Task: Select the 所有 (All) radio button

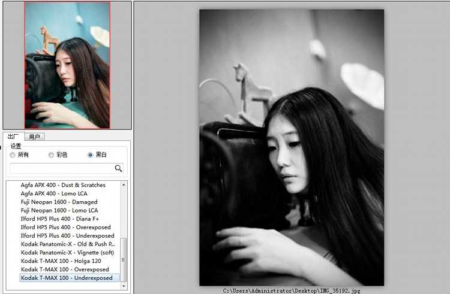Action: point(13,155)
